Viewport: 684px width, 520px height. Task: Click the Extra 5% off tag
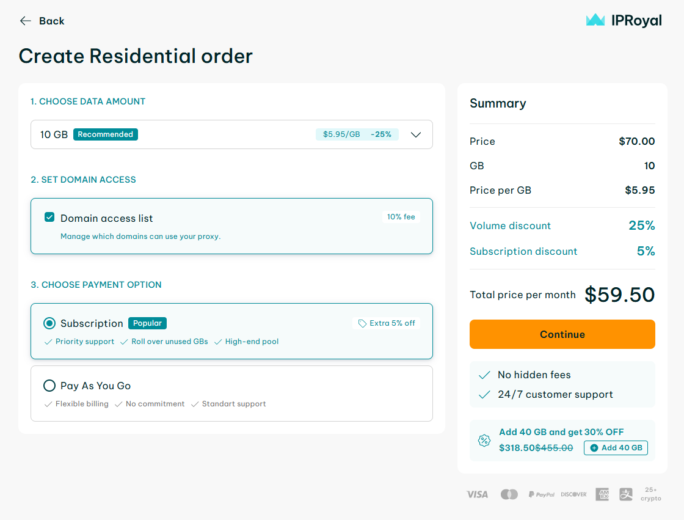coord(387,323)
